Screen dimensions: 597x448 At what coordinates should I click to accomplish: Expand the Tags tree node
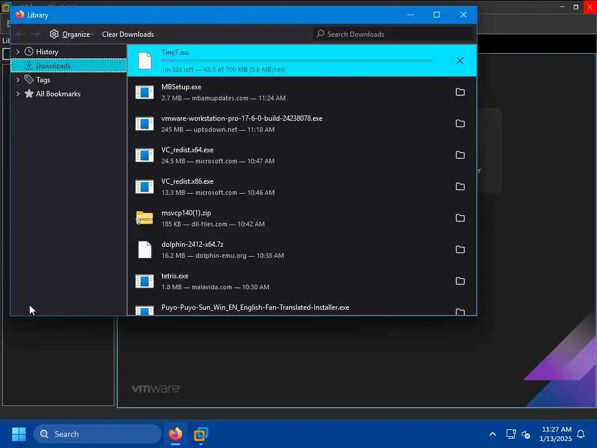tap(18, 79)
